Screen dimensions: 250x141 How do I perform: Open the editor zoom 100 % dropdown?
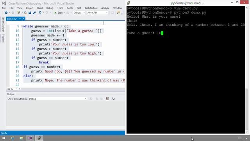point(12,89)
